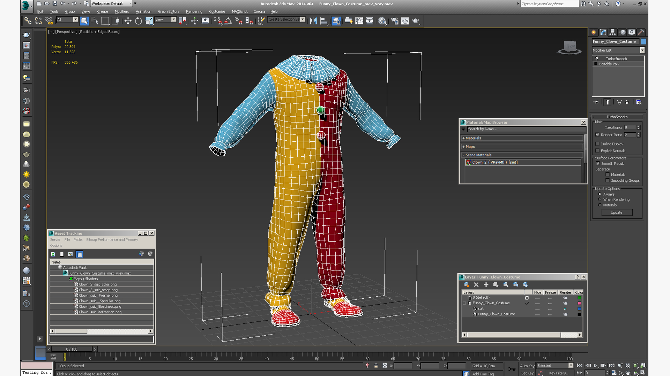Click pink color swatch of Funny_Clown_Costume layer
This screenshot has width=670, height=376.
pos(579,304)
